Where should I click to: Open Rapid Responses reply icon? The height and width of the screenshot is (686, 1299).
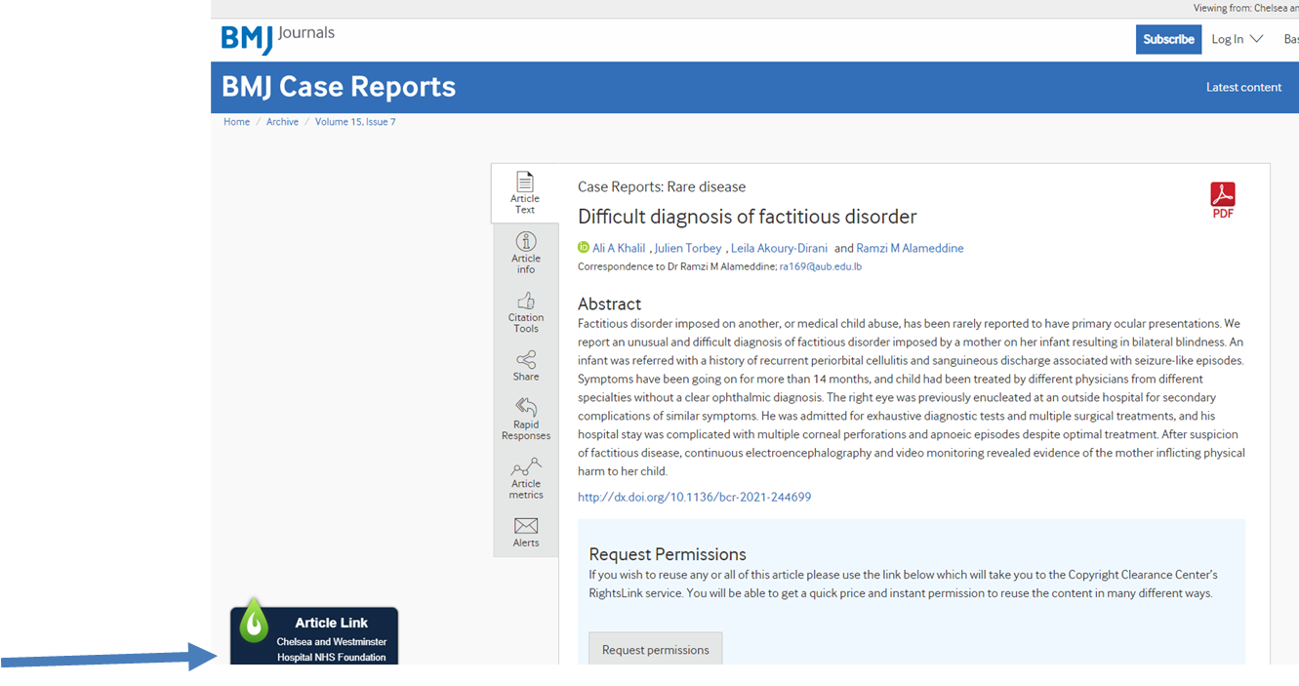tap(526, 407)
